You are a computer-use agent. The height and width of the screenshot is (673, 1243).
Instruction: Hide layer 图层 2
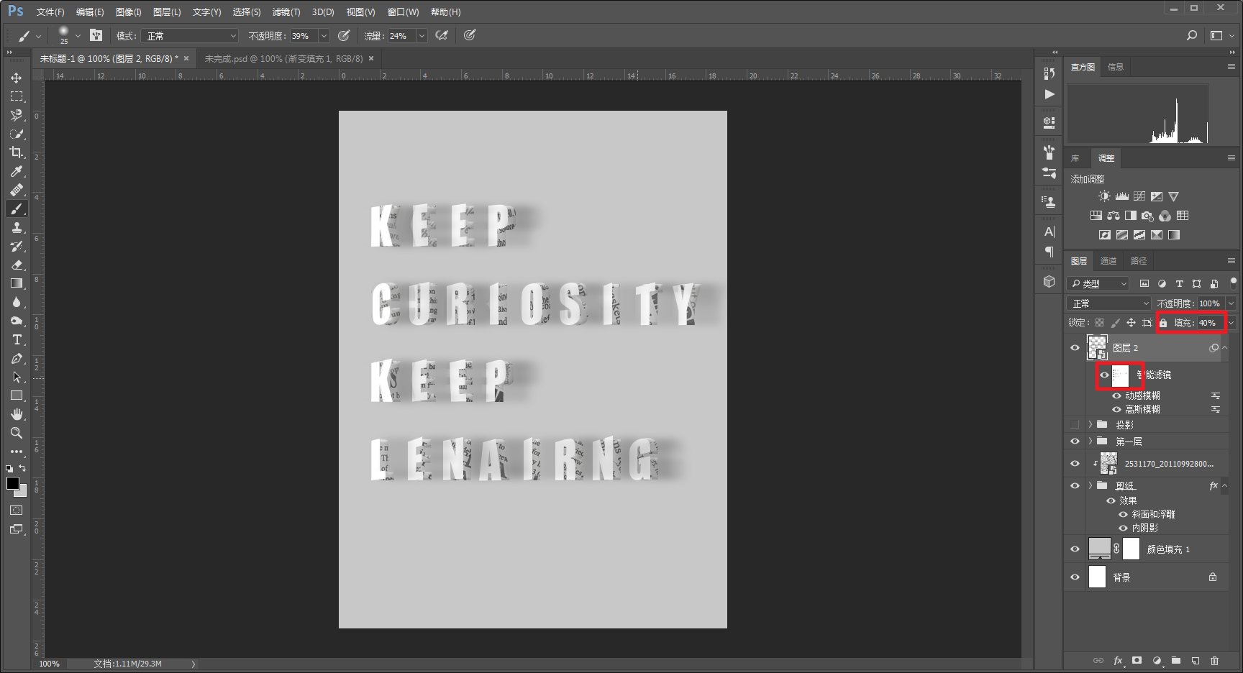pyautogui.click(x=1075, y=347)
